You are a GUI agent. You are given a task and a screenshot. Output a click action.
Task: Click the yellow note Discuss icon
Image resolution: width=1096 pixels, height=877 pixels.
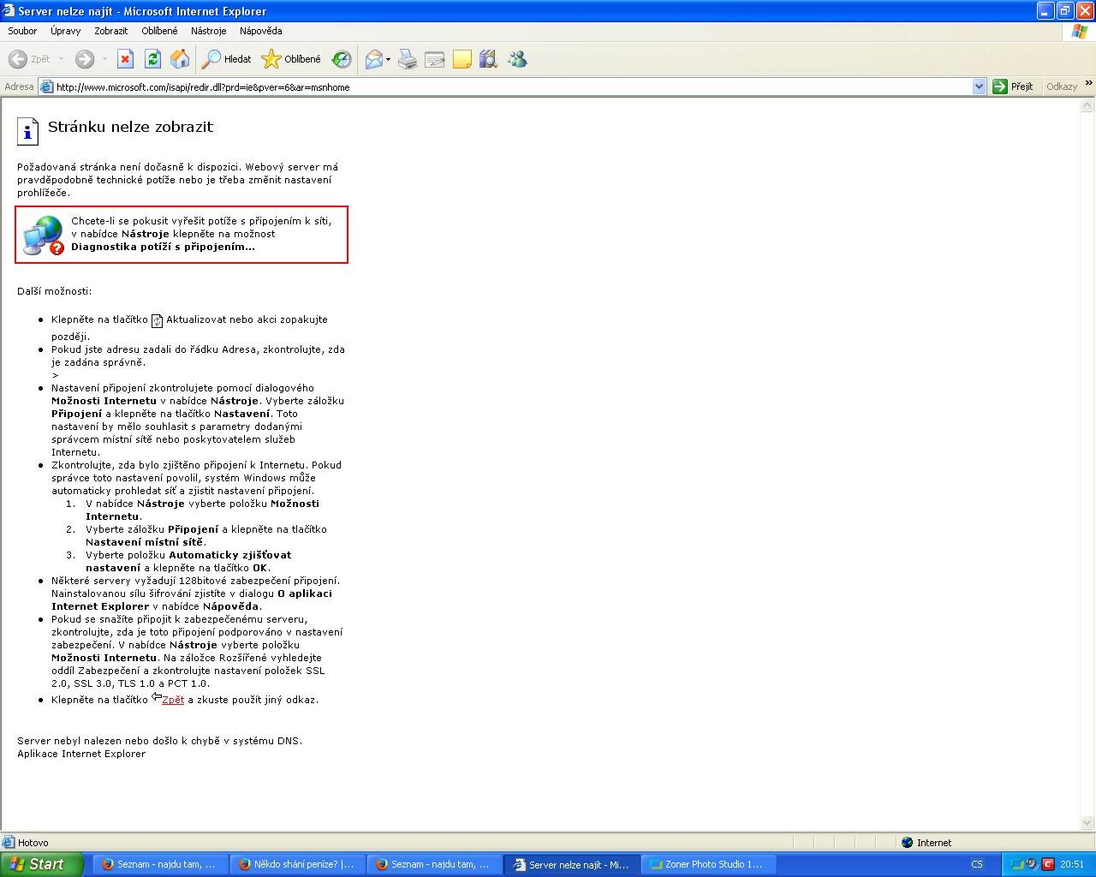point(462,59)
